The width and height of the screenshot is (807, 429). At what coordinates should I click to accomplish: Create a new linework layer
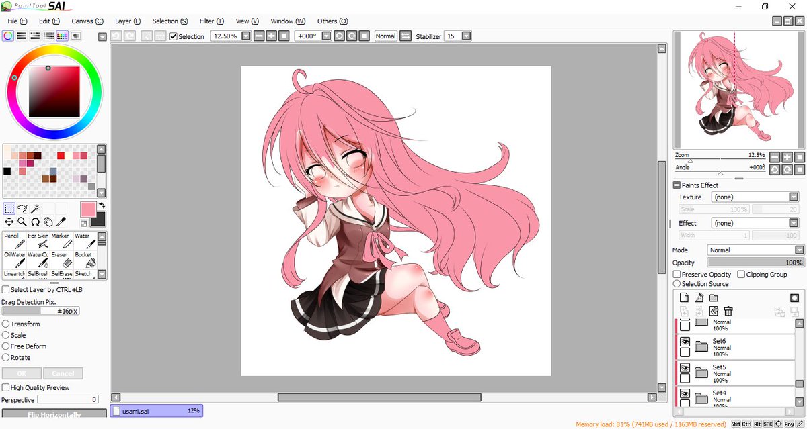(699, 297)
